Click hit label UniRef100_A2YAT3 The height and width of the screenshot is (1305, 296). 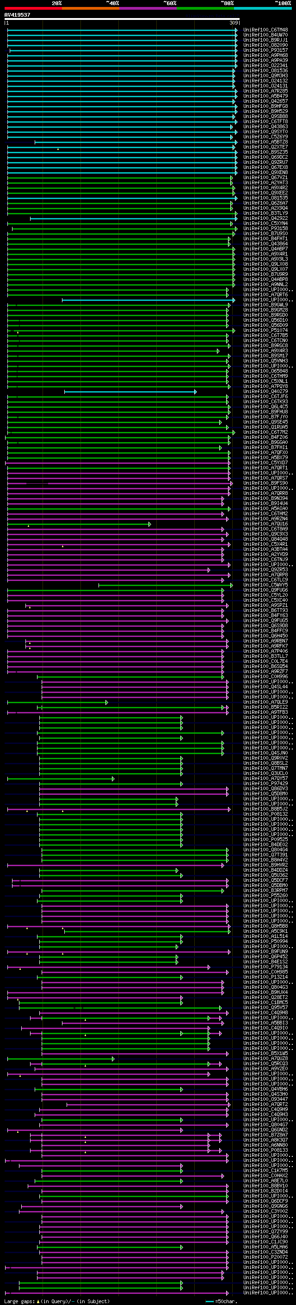tap(265, 182)
